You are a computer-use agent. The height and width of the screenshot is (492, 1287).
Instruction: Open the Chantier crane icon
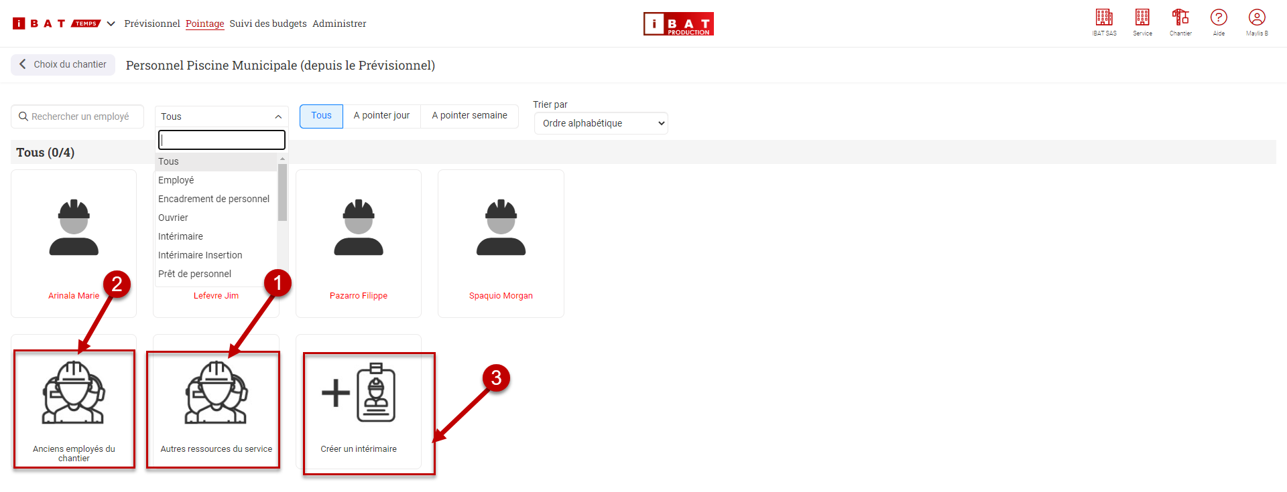pos(1180,19)
